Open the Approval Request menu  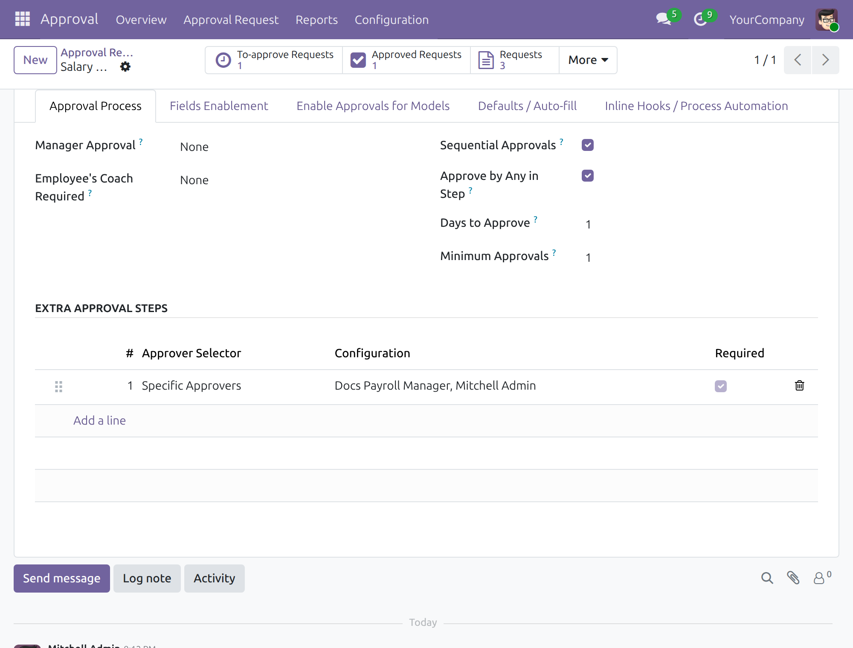pos(231,20)
